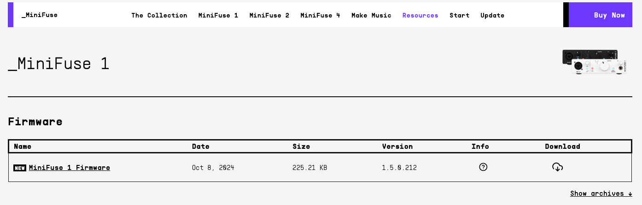The image size is (642, 205).
Task: Expand Show archives list
Action: point(601,193)
